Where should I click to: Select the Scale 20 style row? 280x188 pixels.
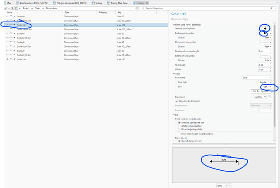point(86,51)
